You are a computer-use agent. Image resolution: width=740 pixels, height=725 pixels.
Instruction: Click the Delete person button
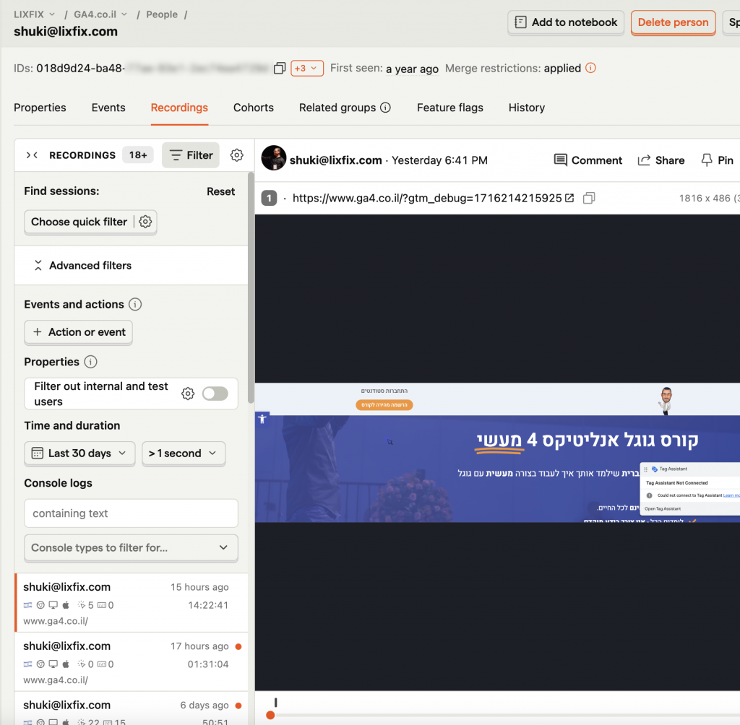tap(673, 22)
